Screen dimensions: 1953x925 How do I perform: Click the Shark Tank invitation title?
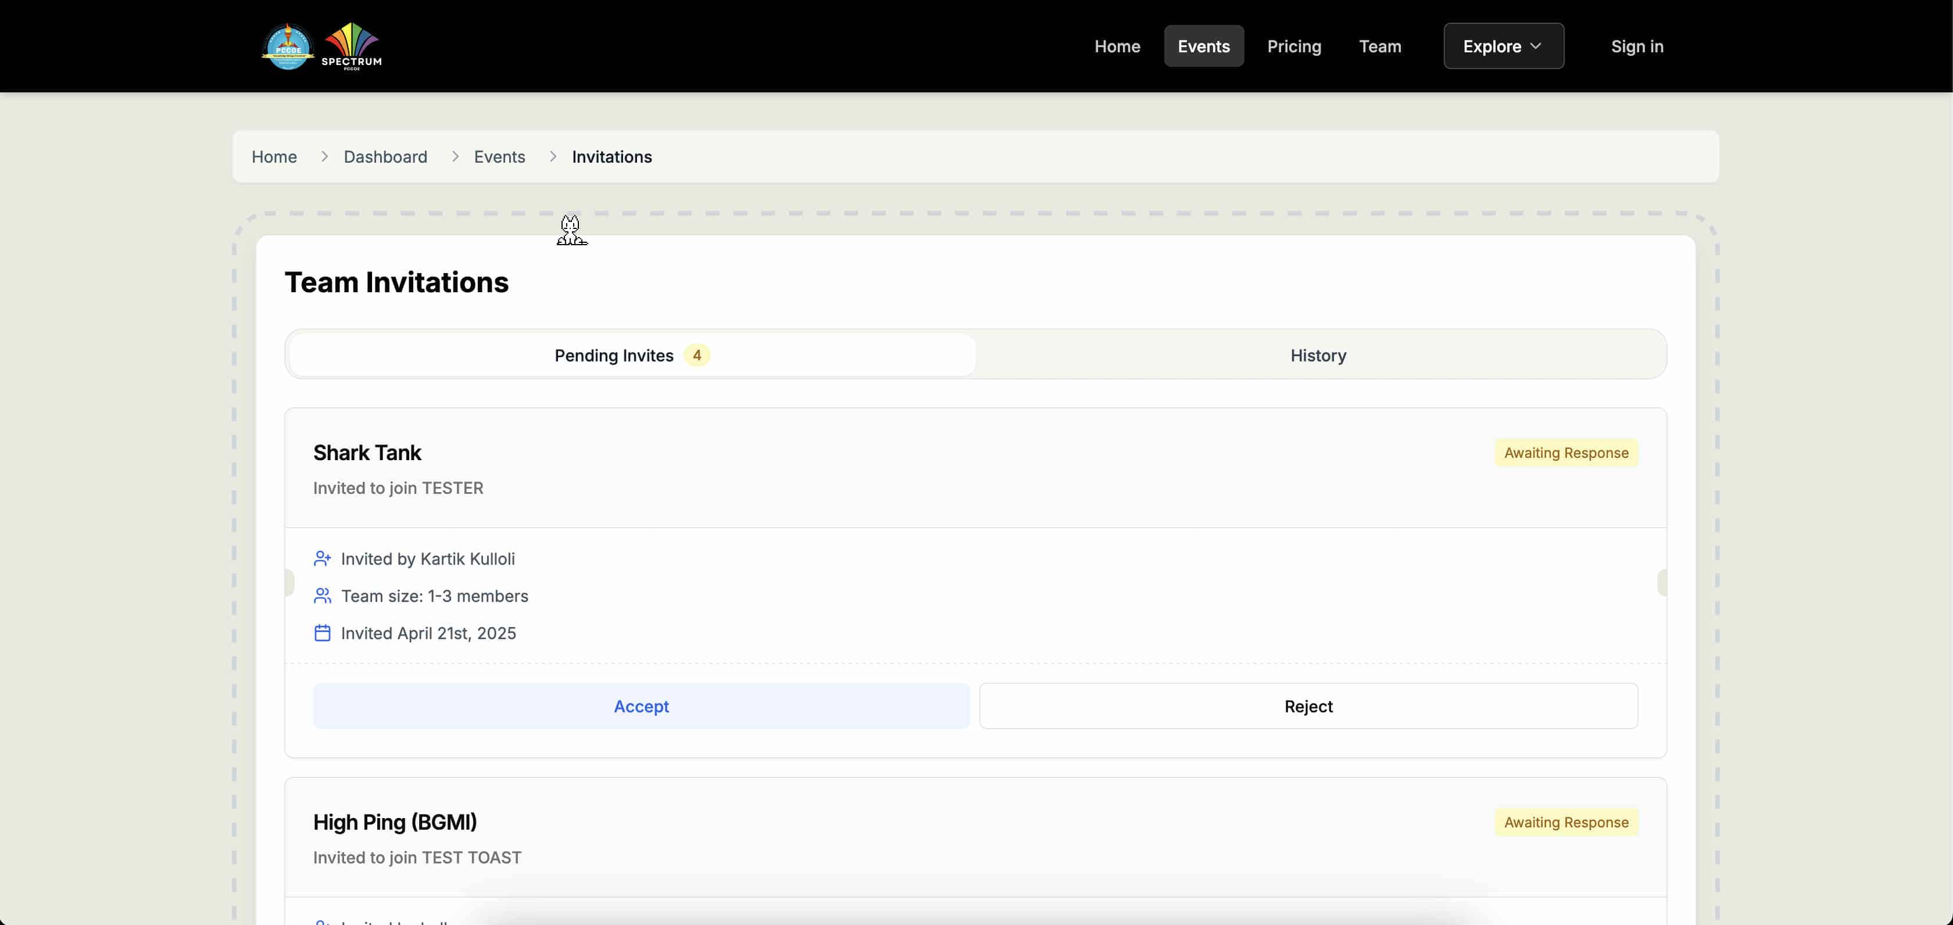(x=367, y=452)
